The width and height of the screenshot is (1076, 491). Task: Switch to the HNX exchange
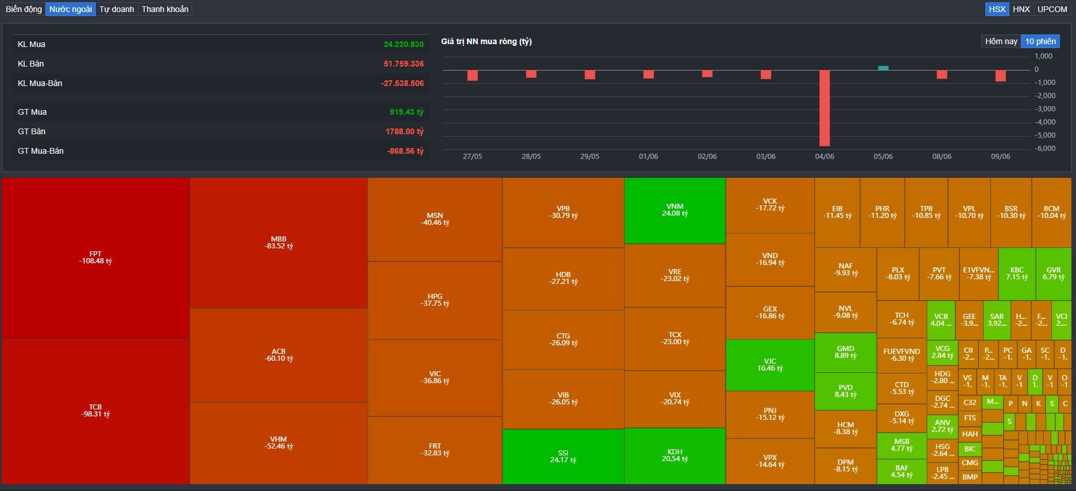click(x=1021, y=9)
